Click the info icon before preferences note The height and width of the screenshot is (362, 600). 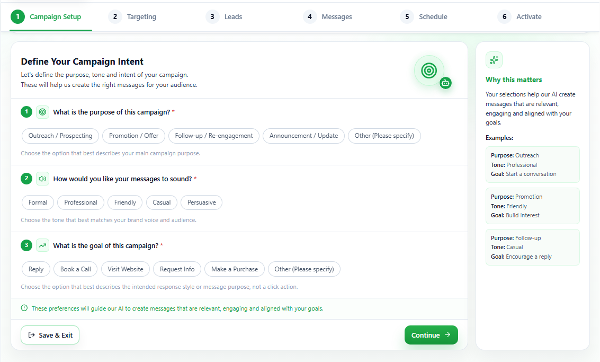(24, 308)
